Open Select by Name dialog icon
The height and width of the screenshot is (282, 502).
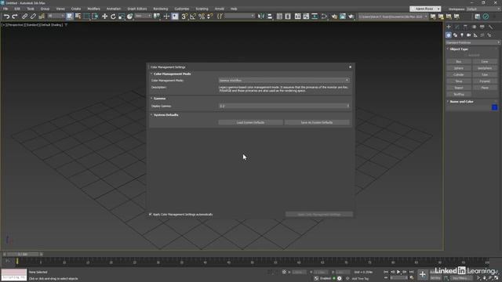pos(78,16)
